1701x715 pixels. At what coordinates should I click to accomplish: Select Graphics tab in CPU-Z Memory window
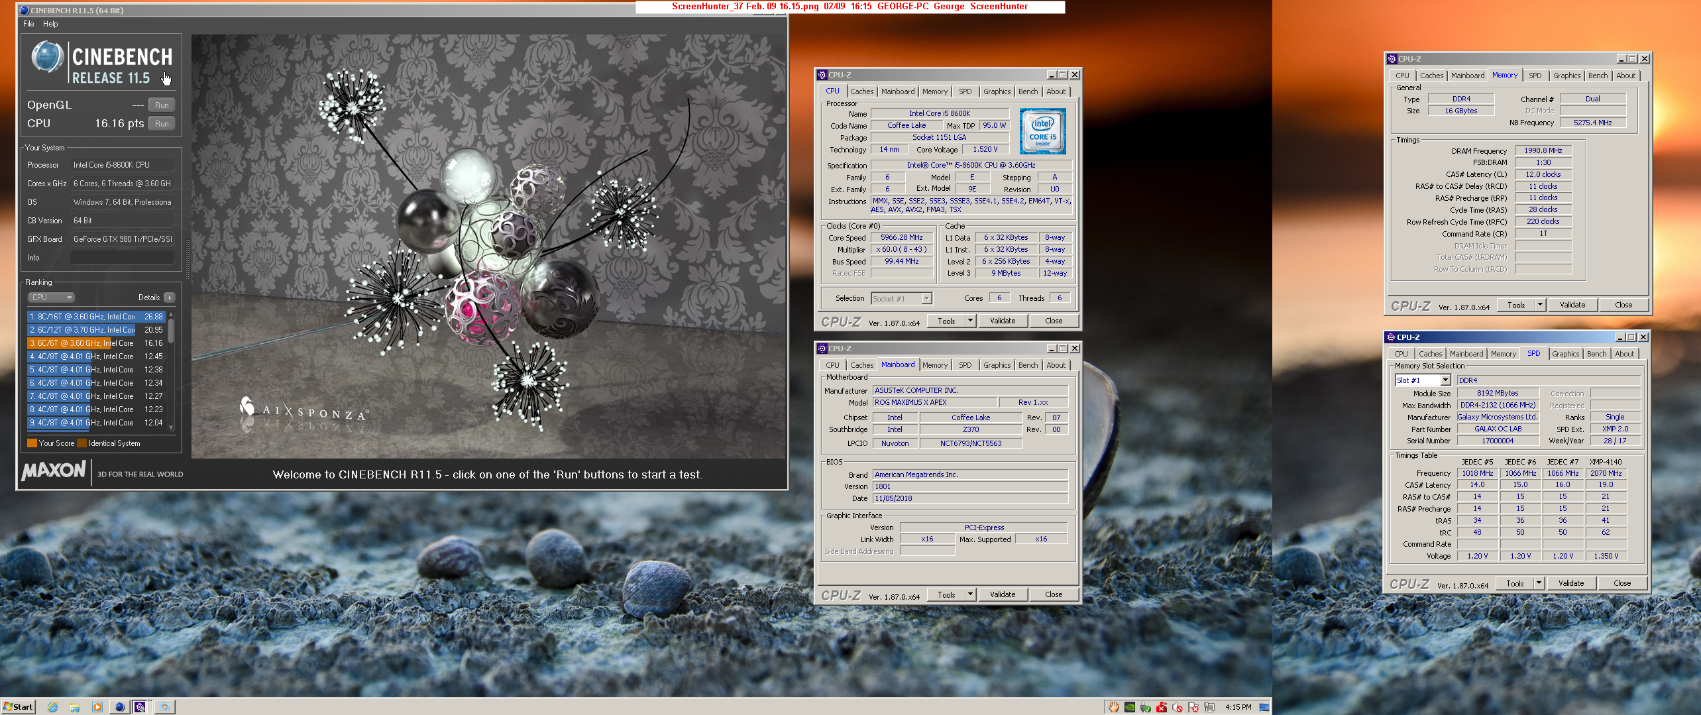(1567, 76)
